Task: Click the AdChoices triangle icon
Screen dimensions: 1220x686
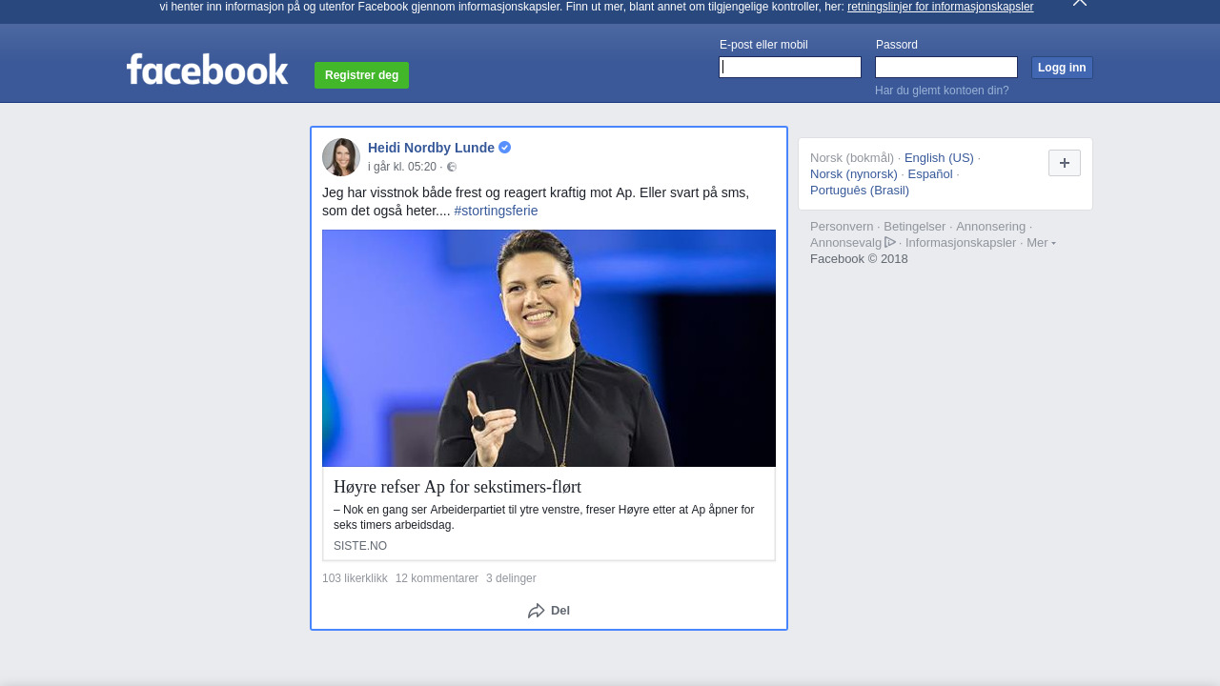Action: coord(890,242)
